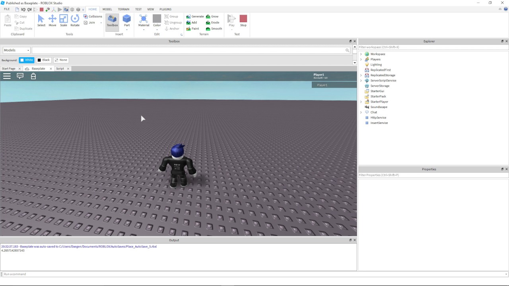Screen dimensions: 509x286
Task: Close the Baseplate document tab
Action: point(51,69)
